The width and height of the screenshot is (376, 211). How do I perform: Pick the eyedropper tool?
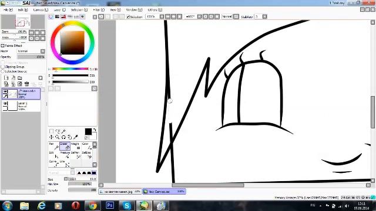pyautogui.click(x=76, y=137)
